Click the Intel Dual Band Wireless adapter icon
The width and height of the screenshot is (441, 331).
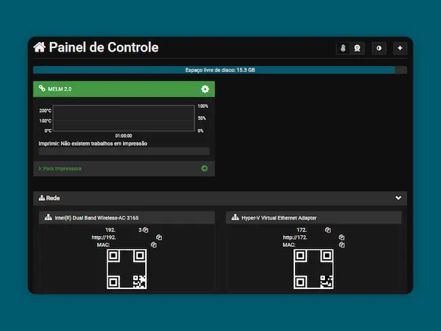pos(48,217)
